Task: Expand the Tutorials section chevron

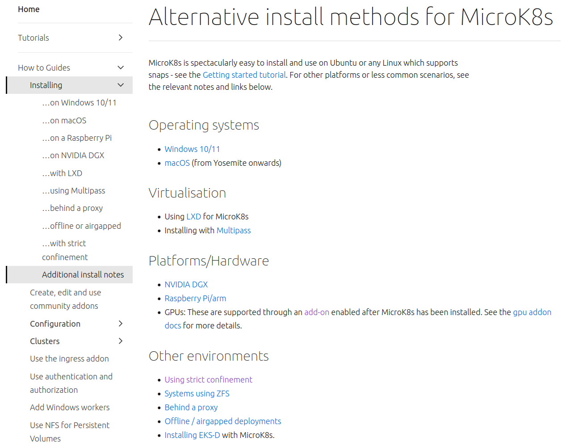Action: 120,38
